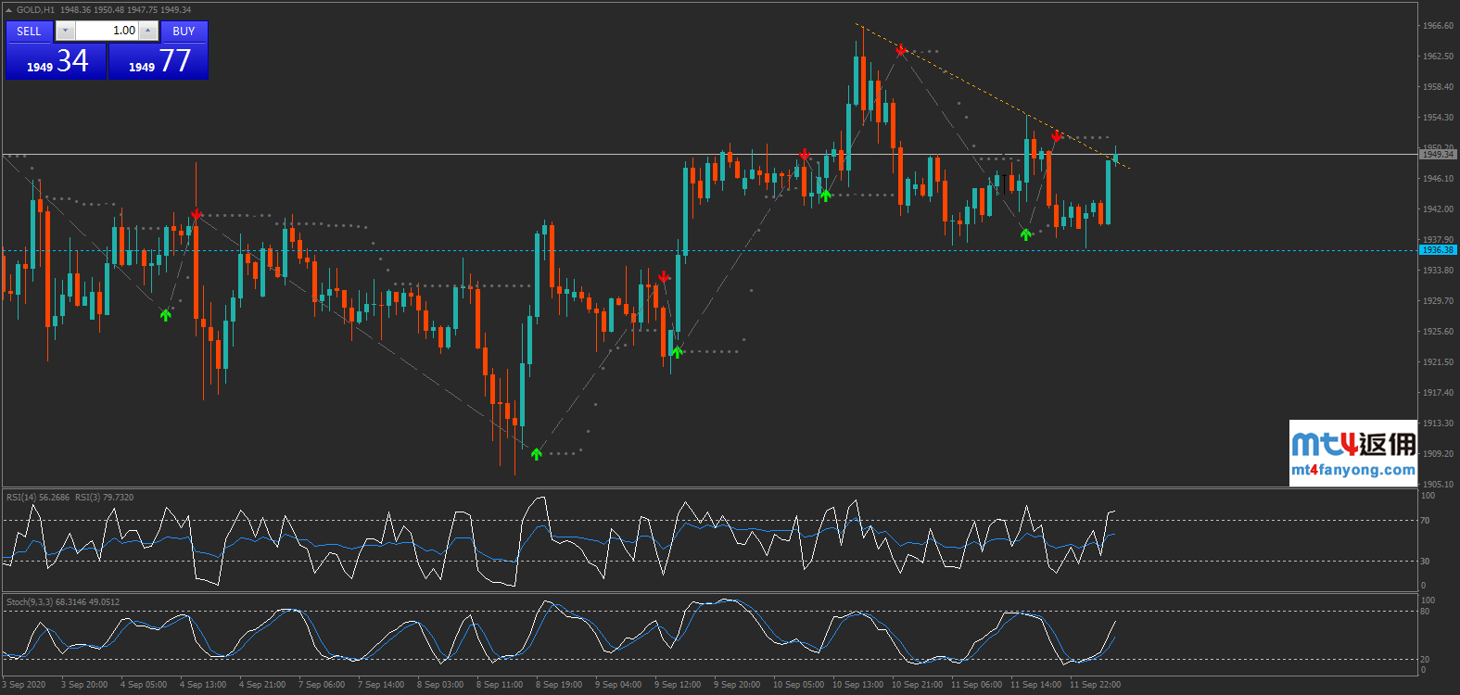Click the gray current-price label on the axis
The height and width of the screenshot is (695, 1460).
tap(1438, 155)
